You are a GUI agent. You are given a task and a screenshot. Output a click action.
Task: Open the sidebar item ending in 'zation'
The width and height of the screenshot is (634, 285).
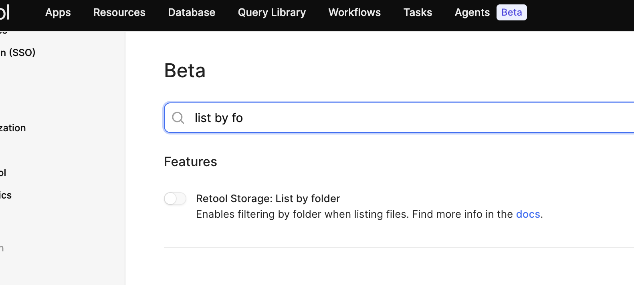[x=13, y=128]
